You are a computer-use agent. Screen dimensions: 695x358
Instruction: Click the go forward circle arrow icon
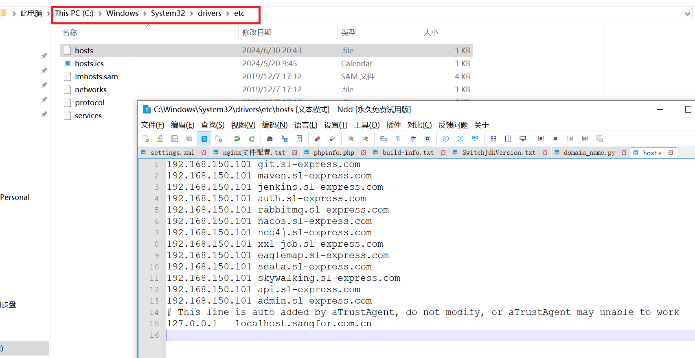(460, 139)
